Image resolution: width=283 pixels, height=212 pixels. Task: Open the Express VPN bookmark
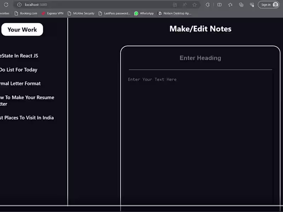[52, 13]
